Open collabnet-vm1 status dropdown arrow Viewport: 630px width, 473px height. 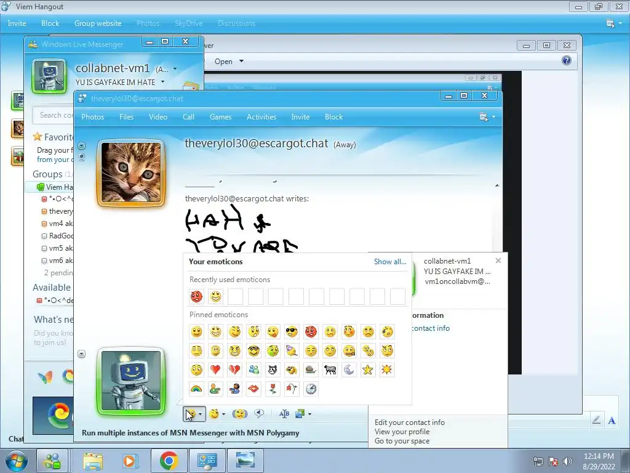(175, 69)
